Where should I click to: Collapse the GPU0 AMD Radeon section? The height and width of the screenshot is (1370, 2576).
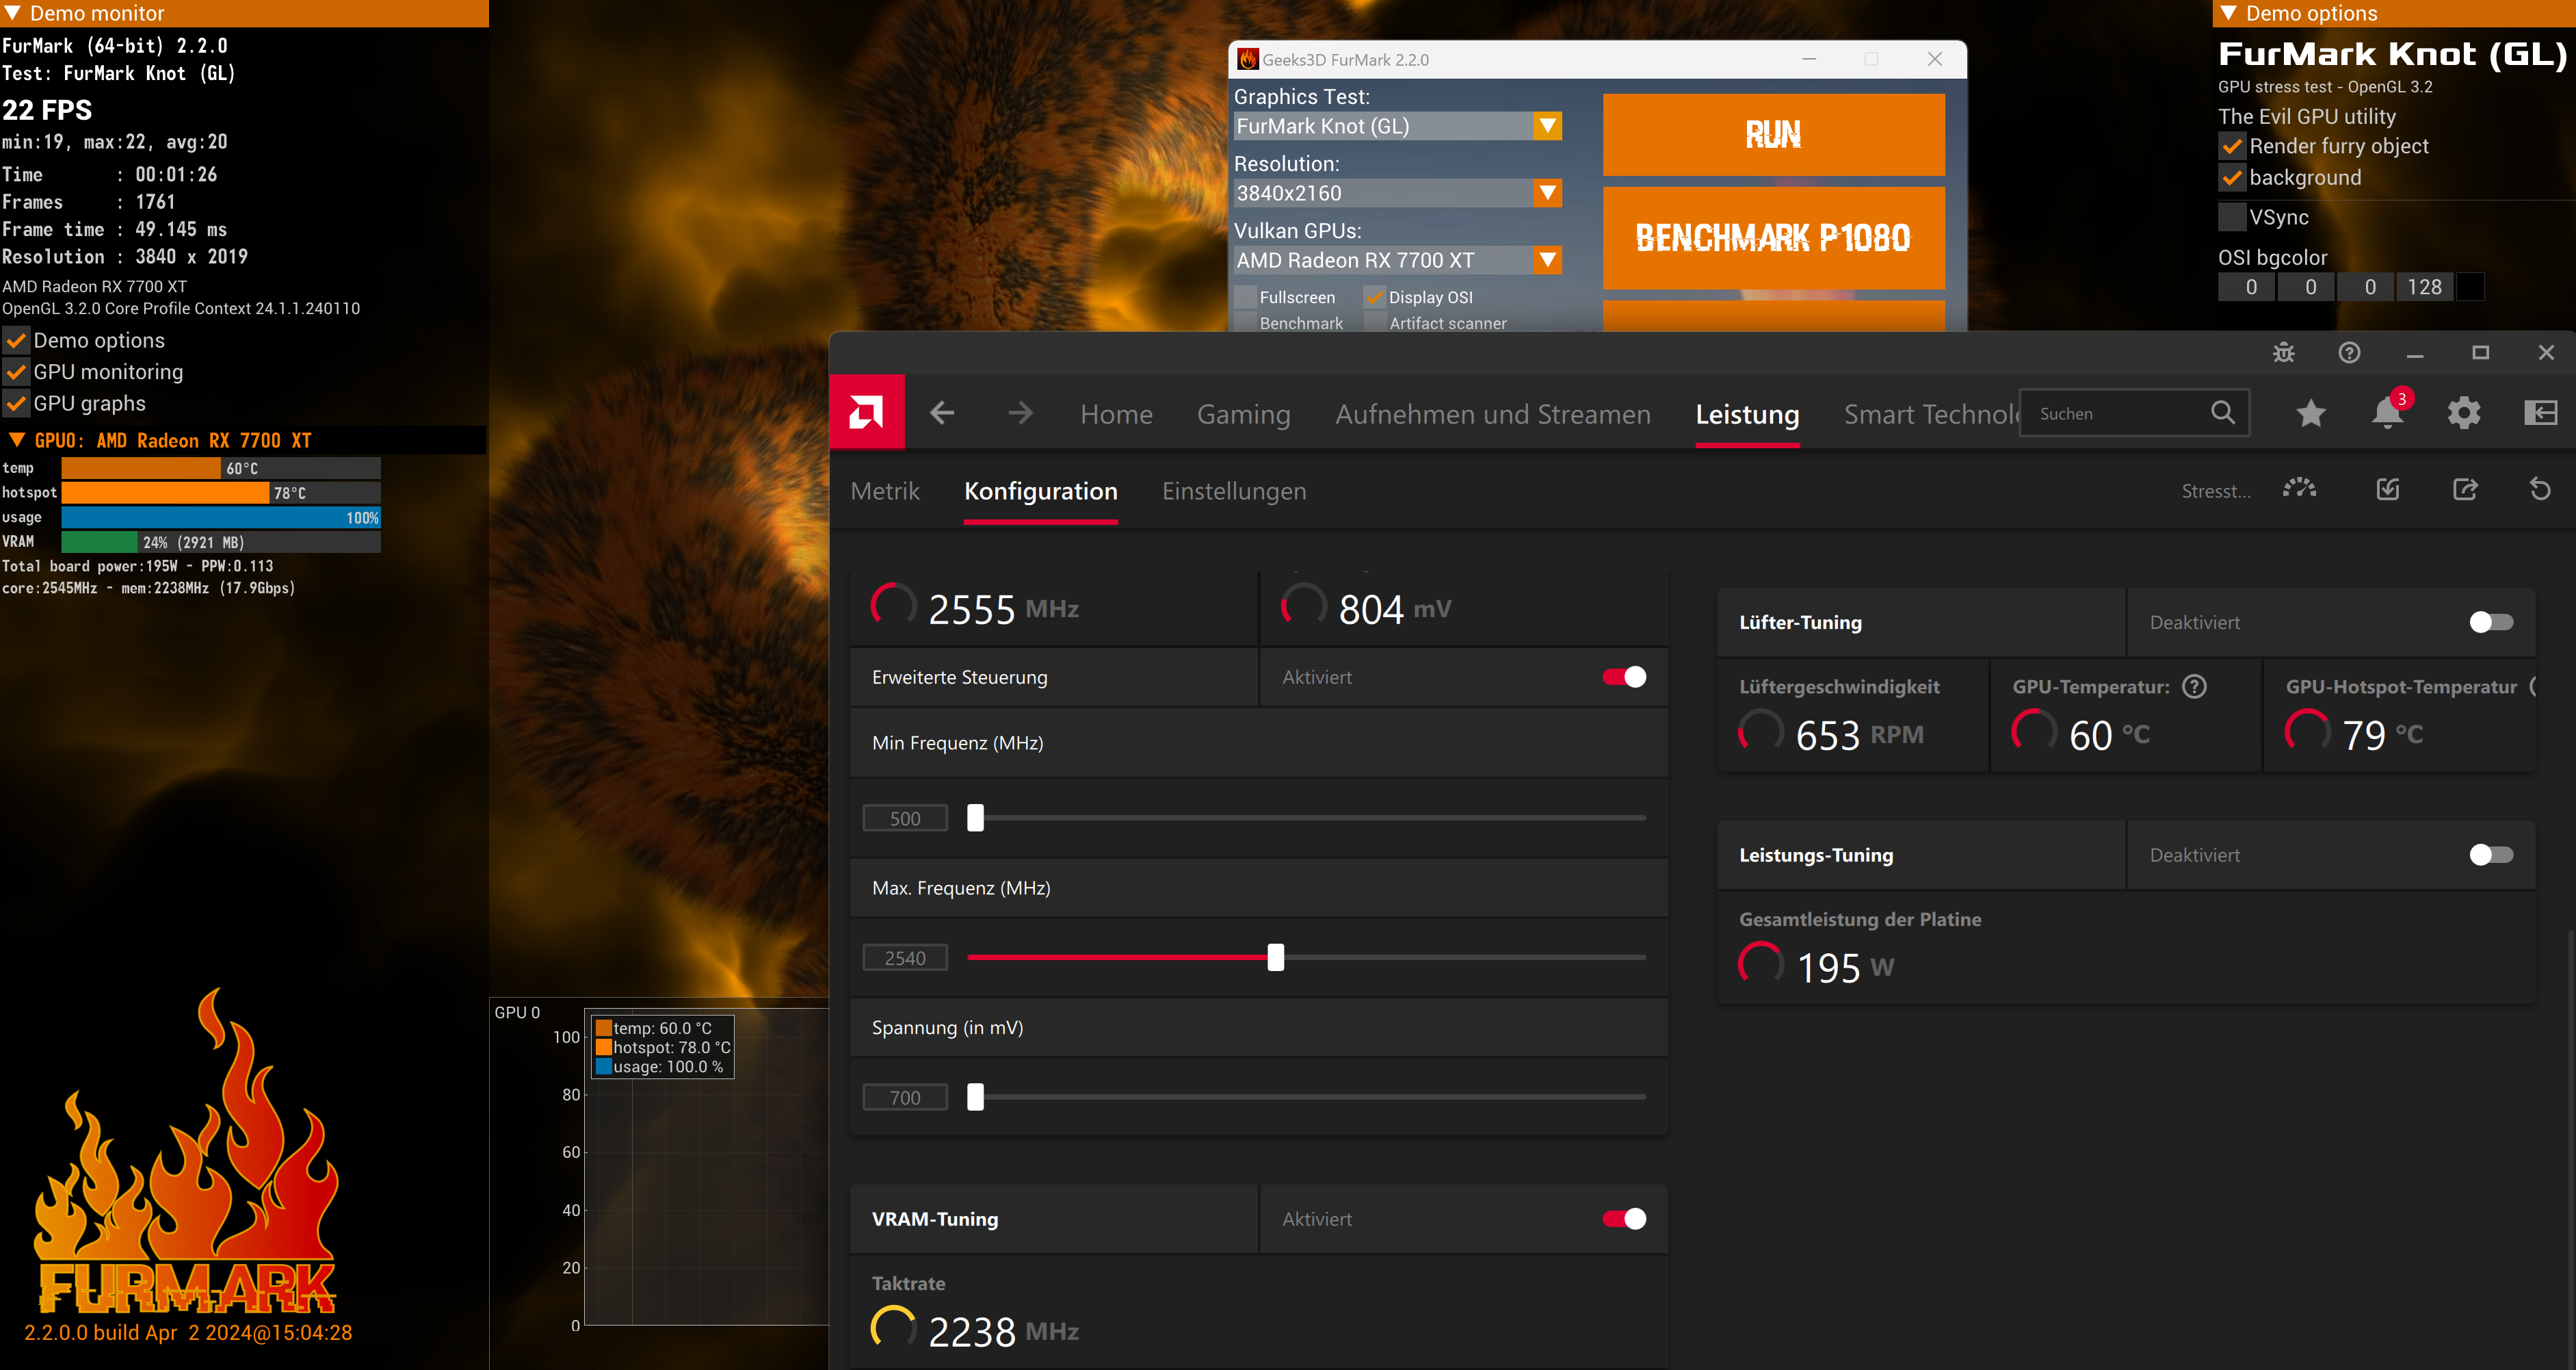(17, 440)
